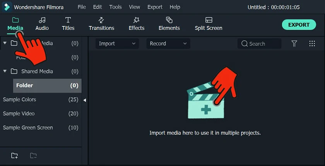Click the filter funnel icon
Screen dimensions: 325x166
[294, 43]
